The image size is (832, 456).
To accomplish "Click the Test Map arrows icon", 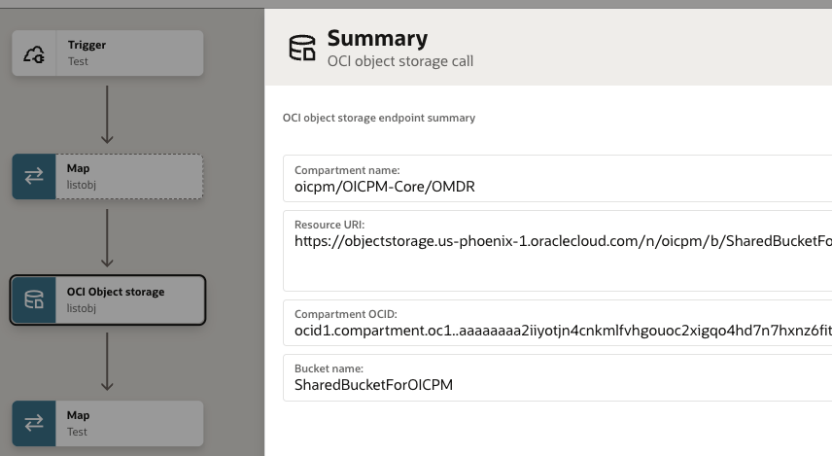I will (x=34, y=423).
